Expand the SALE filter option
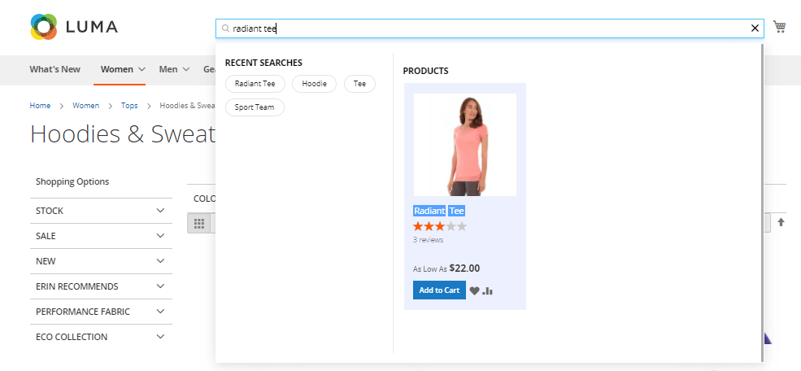This screenshot has height=371, width=801. [101, 236]
